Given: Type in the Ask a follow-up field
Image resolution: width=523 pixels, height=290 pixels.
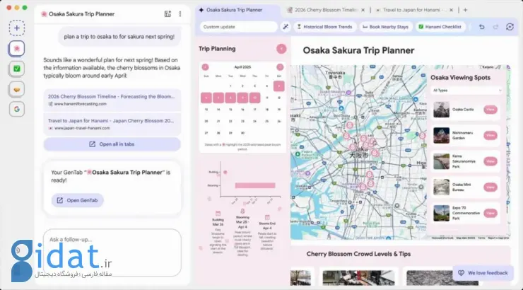Looking at the screenshot, I should point(112,239).
